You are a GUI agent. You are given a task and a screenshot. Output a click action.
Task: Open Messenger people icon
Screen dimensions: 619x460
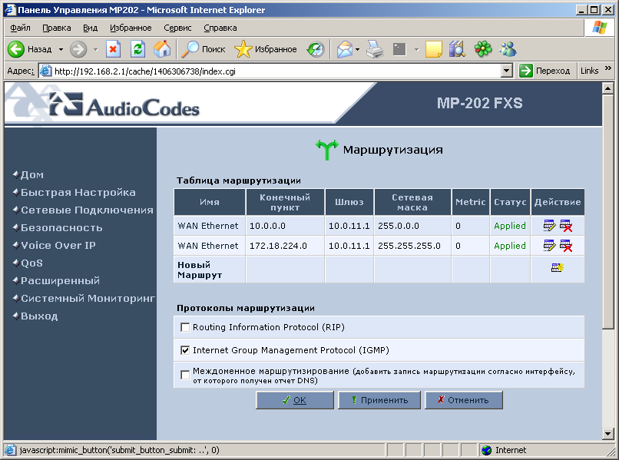tap(508, 49)
